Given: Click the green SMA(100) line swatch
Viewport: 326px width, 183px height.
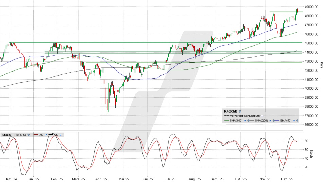Looking at the screenshot, I should pos(227,121).
